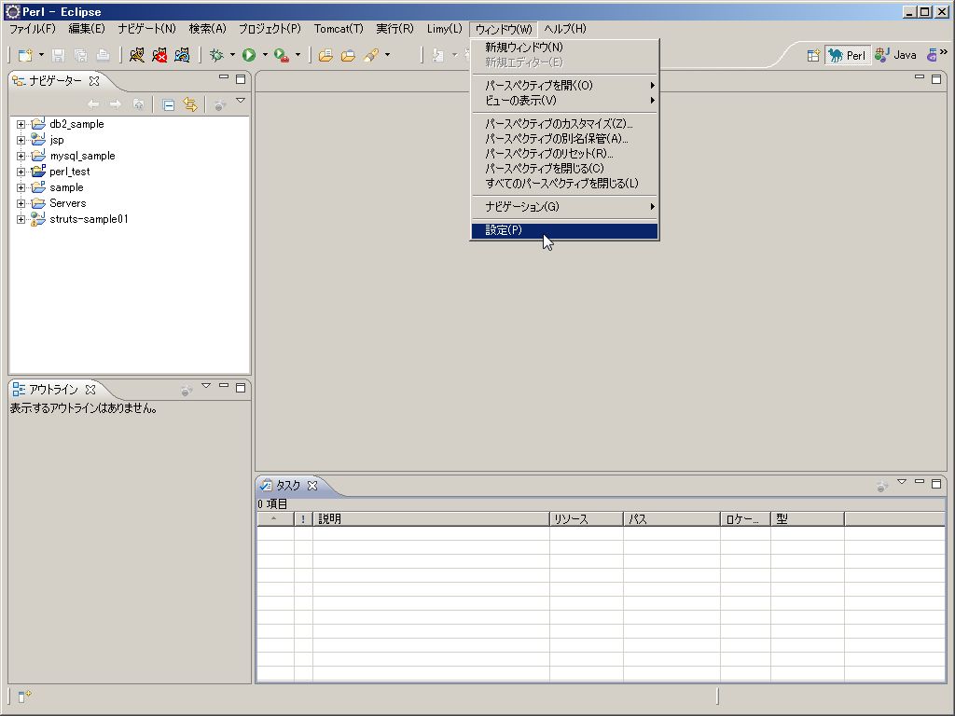The width and height of the screenshot is (955, 716).
Task: Maximize the タスク panel
Action: [x=936, y=484]
